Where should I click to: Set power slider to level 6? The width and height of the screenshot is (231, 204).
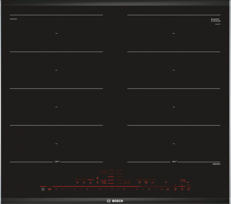click(124, 189)
